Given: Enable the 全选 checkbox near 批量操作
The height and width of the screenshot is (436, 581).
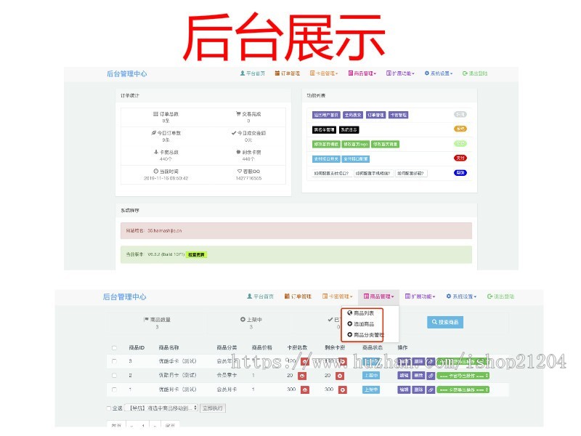Looking at the screenshot, I should 110,407.
